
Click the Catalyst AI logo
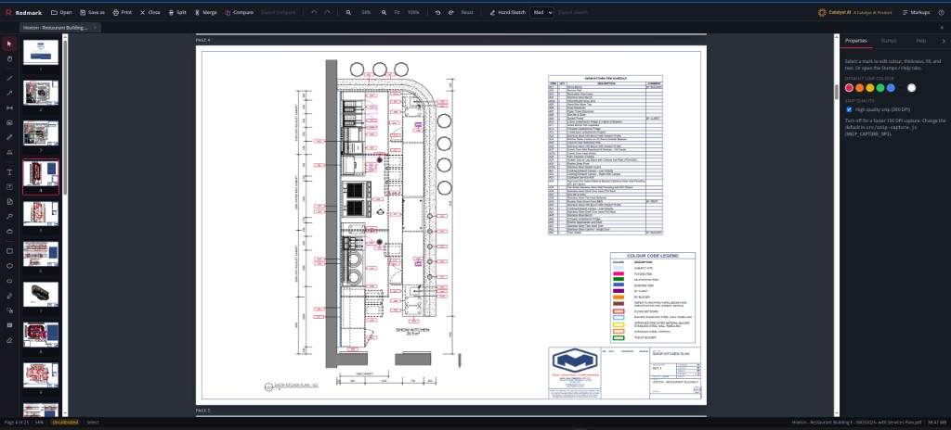(822, 12)
